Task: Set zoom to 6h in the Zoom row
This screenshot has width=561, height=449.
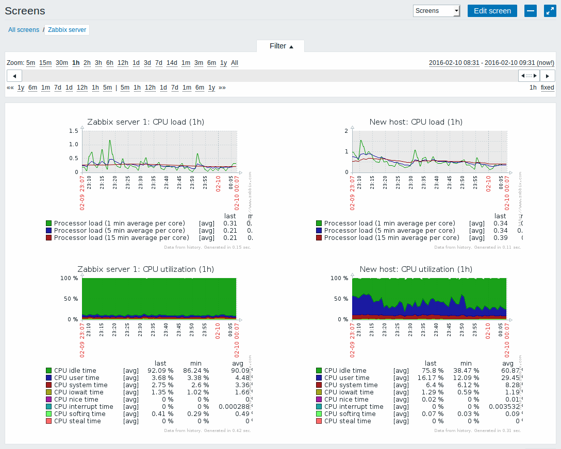Action: [110, 63]
